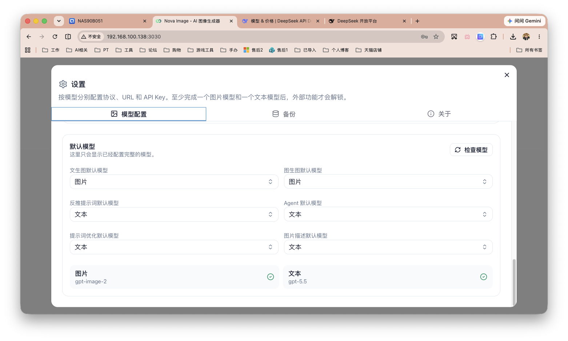Open the 售后2 Microsoft bookmark
The width and height of the screenshot is (568, 341).
click(x=253, y=50)
